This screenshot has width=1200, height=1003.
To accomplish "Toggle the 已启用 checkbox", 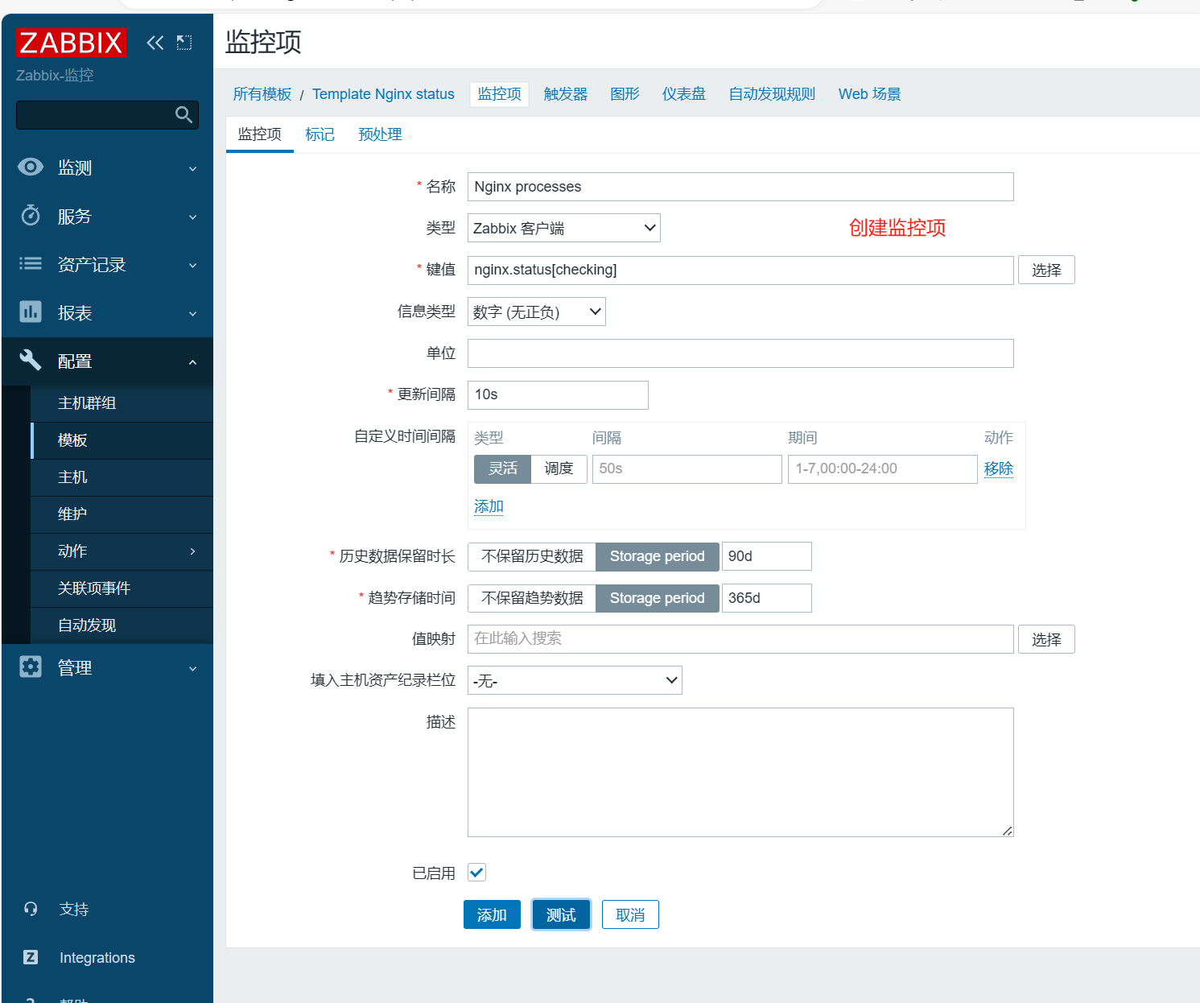I will pos(476,873).
